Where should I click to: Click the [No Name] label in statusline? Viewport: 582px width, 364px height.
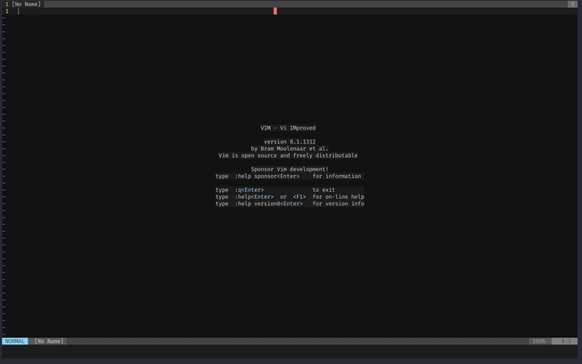(49, 341)
